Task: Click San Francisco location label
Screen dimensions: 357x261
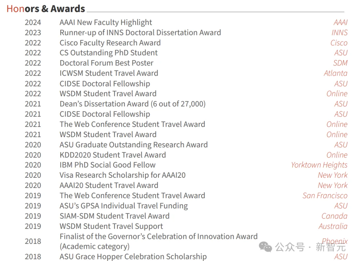Action: (325, 196)
